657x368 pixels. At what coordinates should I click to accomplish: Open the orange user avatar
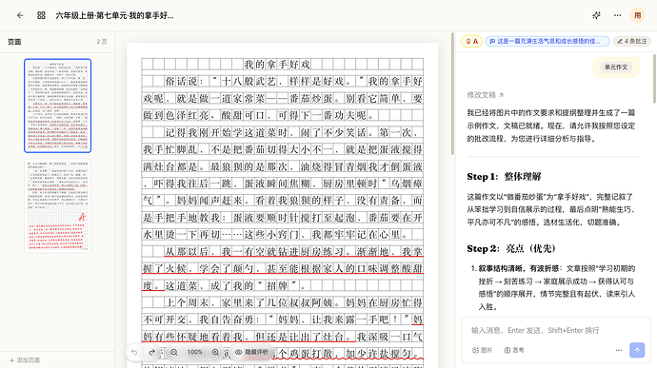[x=638, y=15]
